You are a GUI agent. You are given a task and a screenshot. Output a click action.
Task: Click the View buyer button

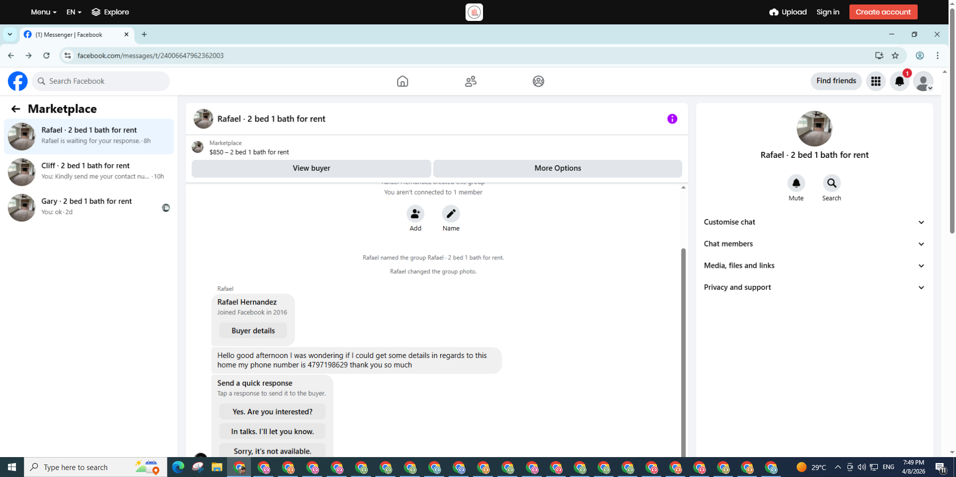pyautogui.click(x=311, y=168)
